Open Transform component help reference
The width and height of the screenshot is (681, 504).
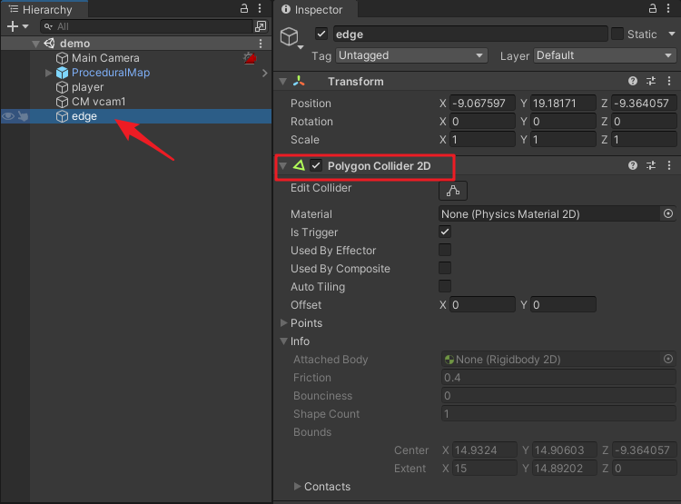[x=633, y=81]
